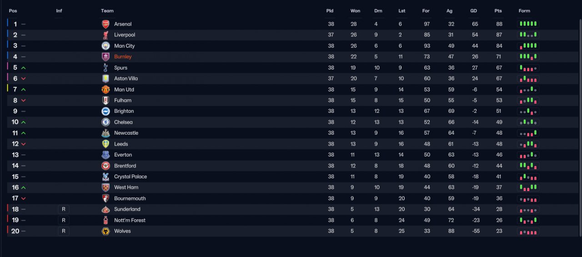Click Chelsea's club crest

(105, 122)
